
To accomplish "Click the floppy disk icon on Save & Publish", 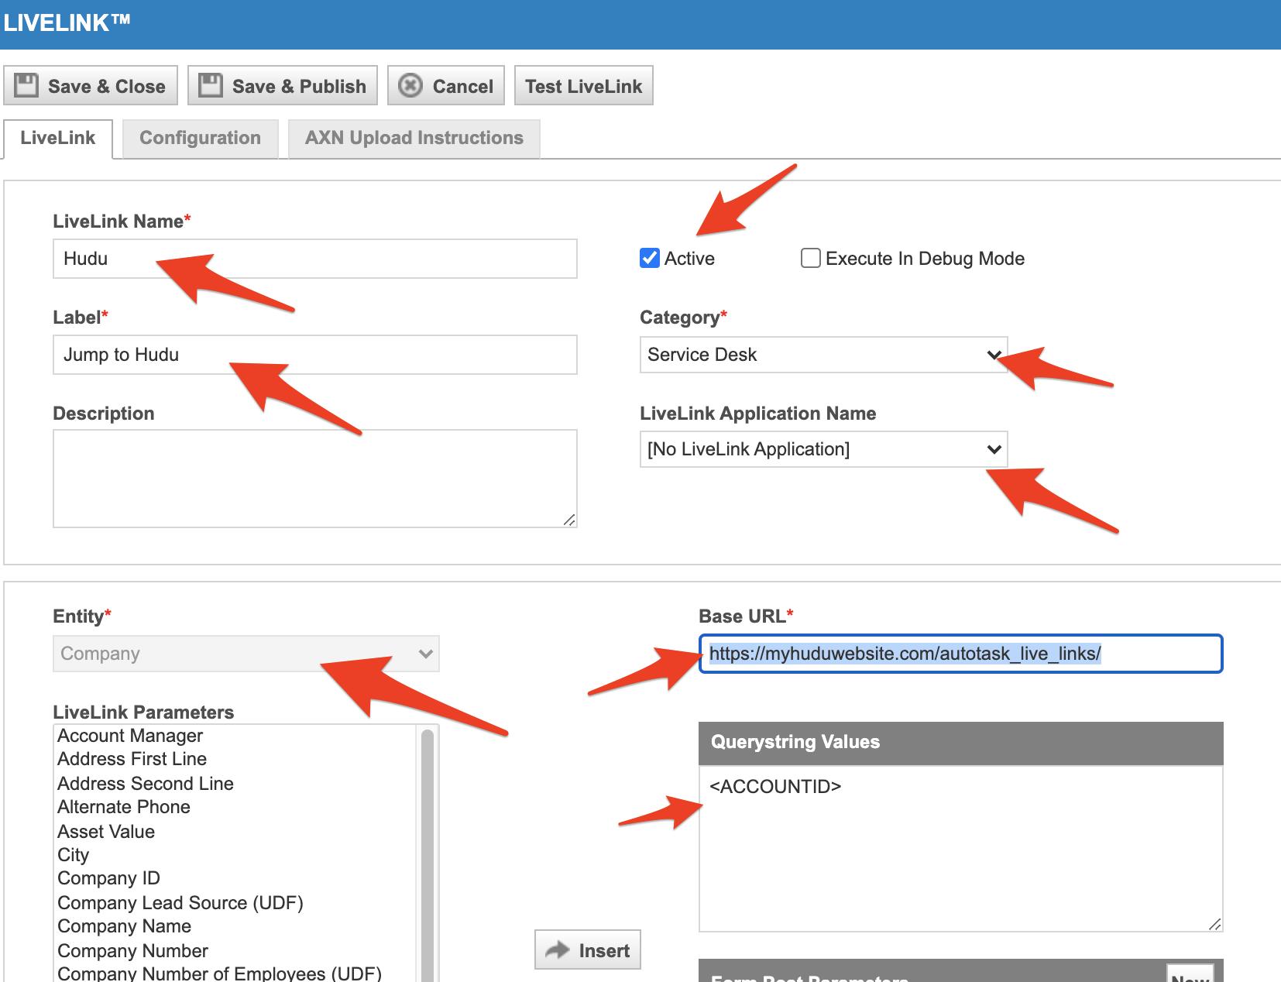I will click(x=211, y=85).
